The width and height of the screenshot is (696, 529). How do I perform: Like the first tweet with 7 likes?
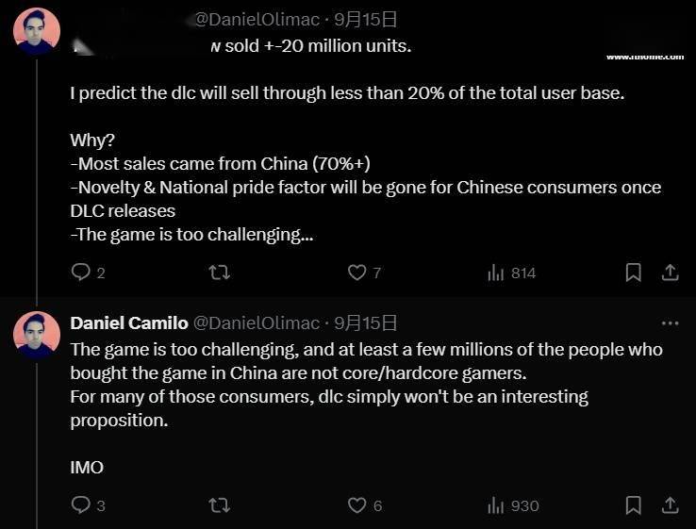356,273
